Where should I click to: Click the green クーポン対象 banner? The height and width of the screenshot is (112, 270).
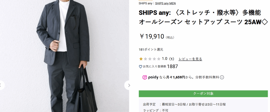(x=203, y=94)
